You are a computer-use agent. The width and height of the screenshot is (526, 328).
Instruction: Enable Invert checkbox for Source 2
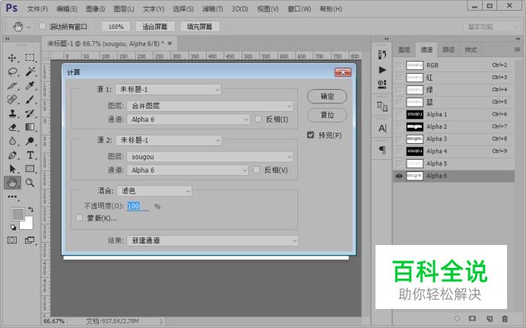(x=257, y=170)
